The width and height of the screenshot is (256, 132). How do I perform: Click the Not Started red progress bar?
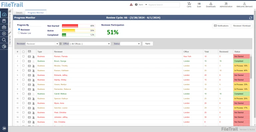click(x=79, y=26)
